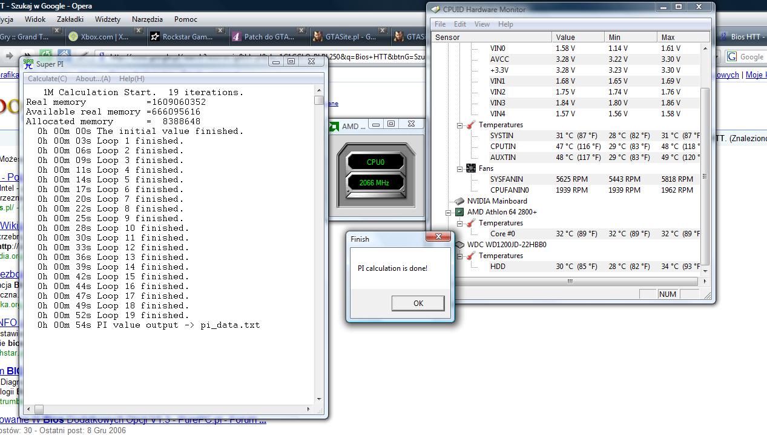Click the Max column header
Screen dimensions: 767x435
(x=683, y=37)
